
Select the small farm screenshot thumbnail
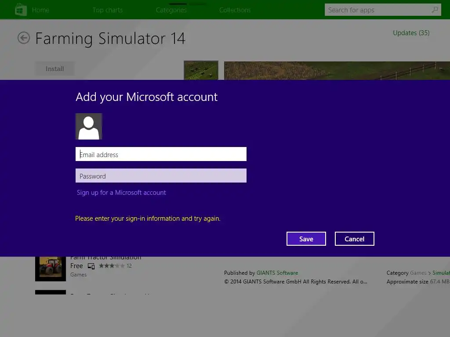point(201,70)
